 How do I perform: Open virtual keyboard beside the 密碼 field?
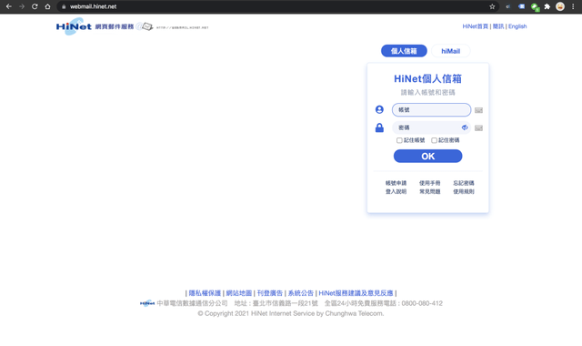[x=478, y=127]
